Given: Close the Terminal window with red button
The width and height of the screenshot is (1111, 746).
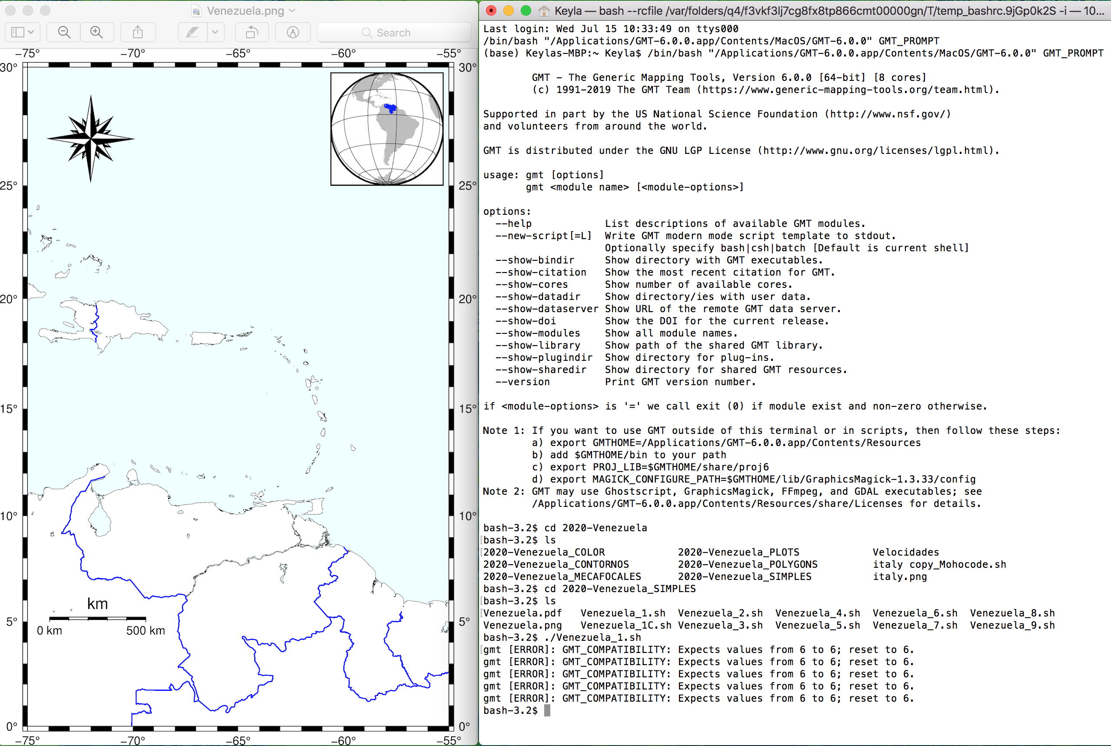Looking at the screenshot, I should [x=491, y=10].
